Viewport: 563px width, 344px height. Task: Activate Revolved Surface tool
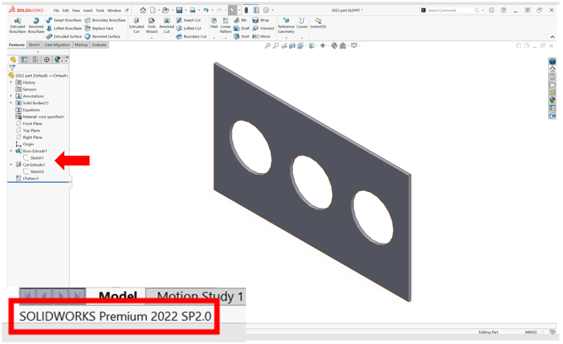pyautogui.click(x=102, y=36)
